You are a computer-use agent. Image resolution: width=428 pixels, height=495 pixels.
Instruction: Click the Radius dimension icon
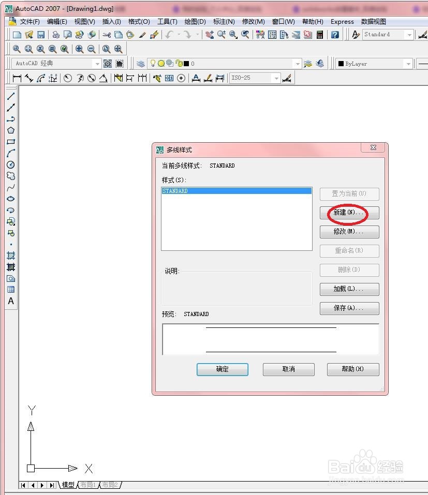68,78
